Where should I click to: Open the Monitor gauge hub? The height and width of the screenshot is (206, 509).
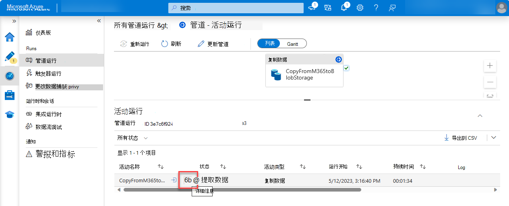click(10, 76)
